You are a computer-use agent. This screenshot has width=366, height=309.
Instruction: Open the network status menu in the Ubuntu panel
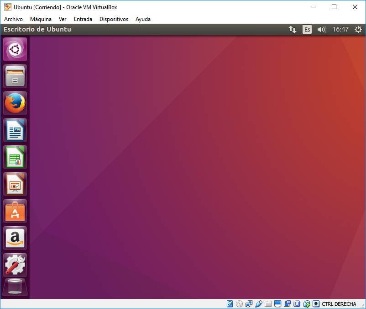point(293,29)
